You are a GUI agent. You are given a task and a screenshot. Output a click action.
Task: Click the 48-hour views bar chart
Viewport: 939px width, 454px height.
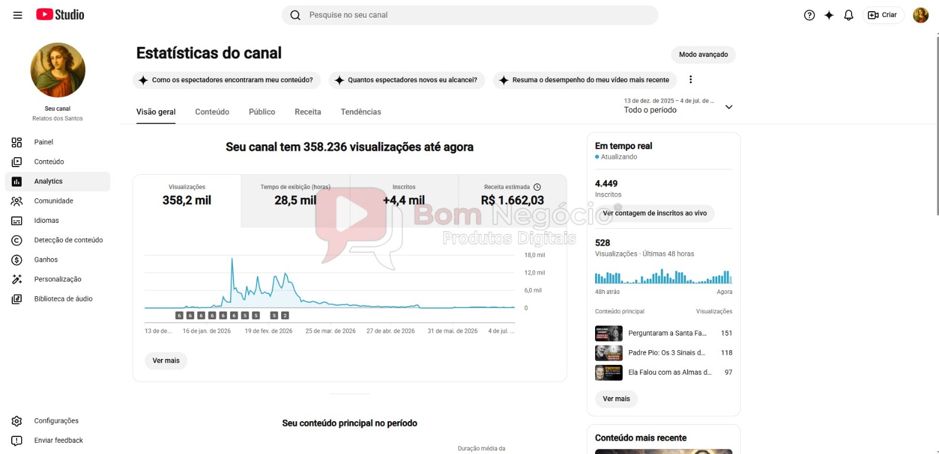point(663,276)
